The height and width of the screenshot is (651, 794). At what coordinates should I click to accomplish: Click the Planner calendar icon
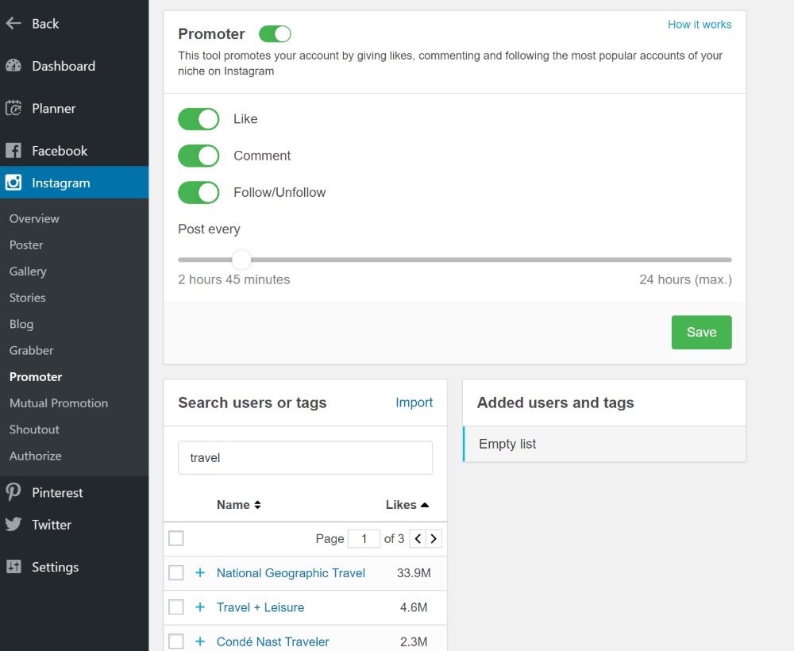click(13, 108)
